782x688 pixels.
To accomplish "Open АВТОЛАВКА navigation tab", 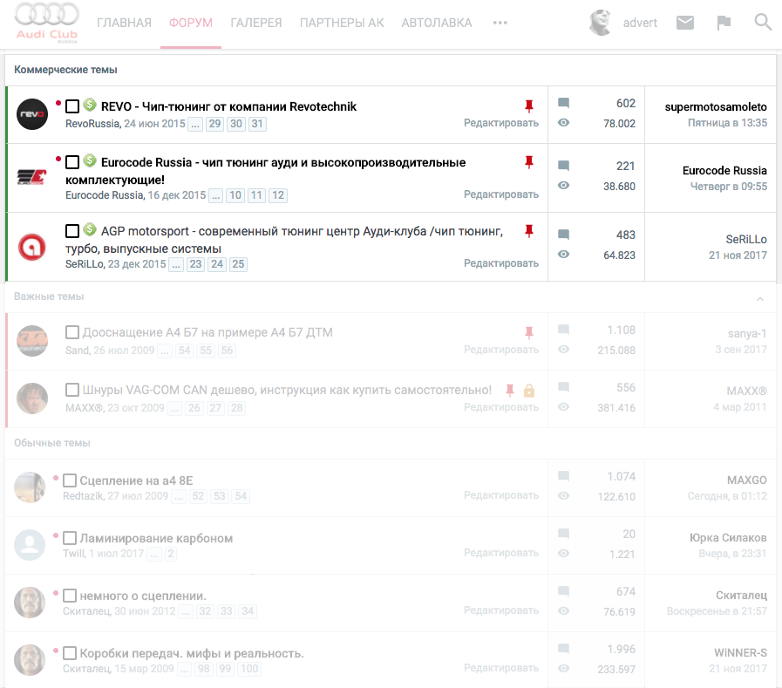I will pos(437,23).
